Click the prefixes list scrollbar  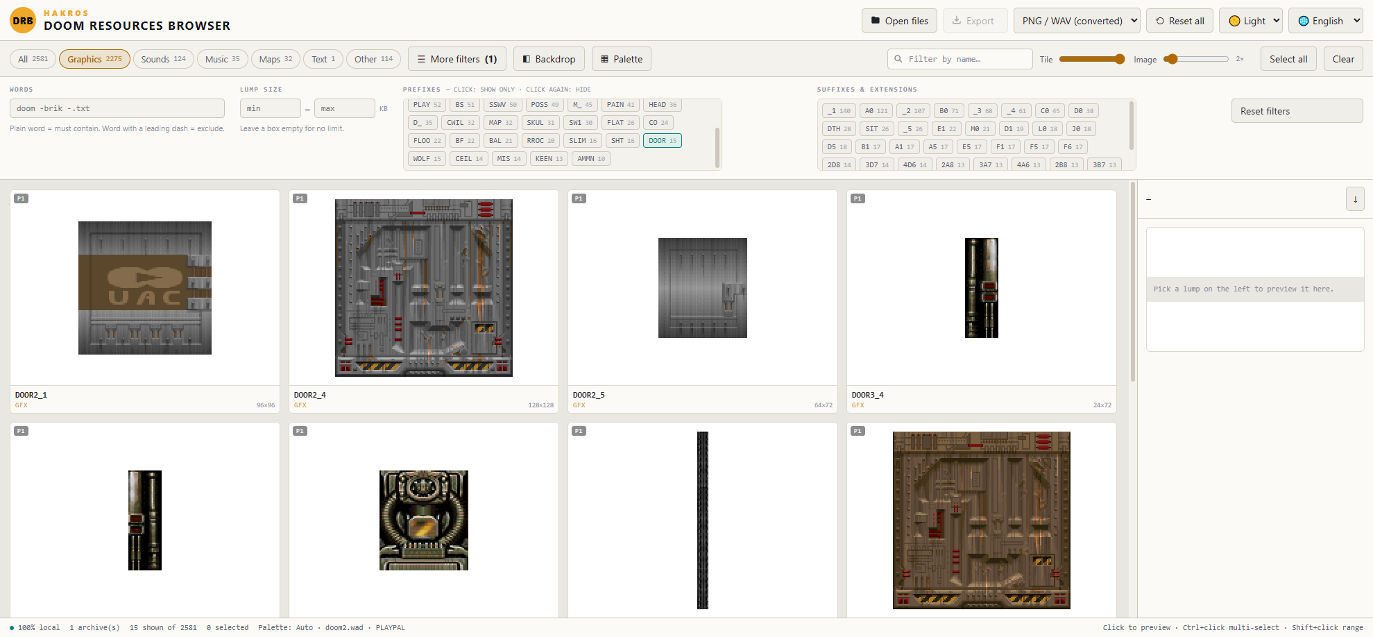[717, 146]
